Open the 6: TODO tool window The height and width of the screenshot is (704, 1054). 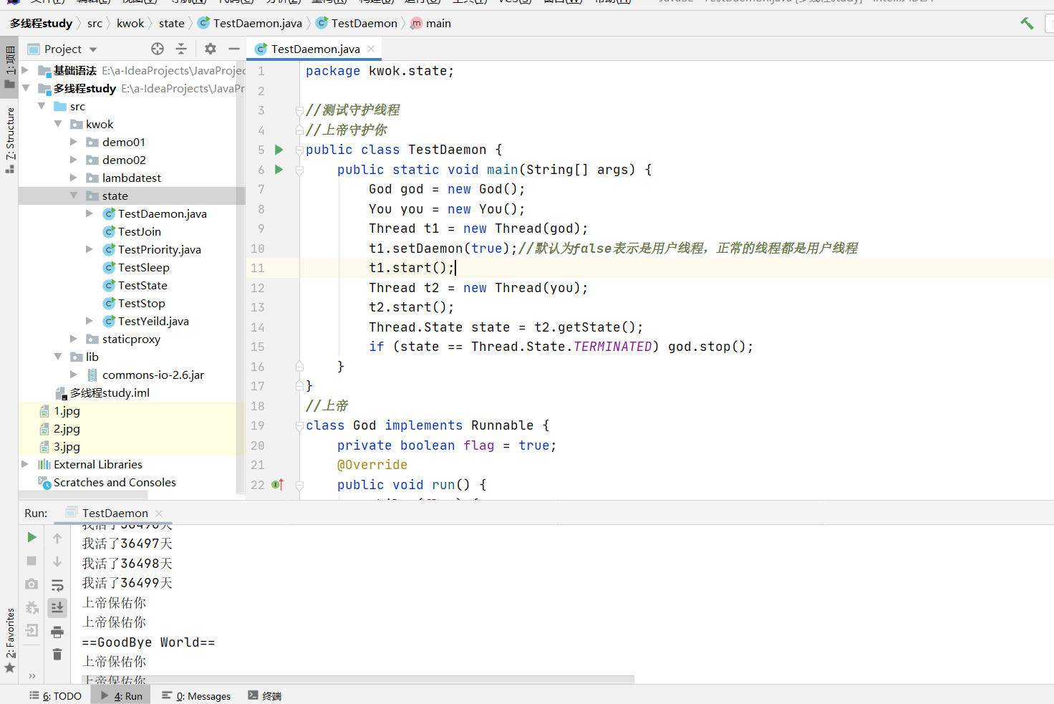tap(55, 695)
